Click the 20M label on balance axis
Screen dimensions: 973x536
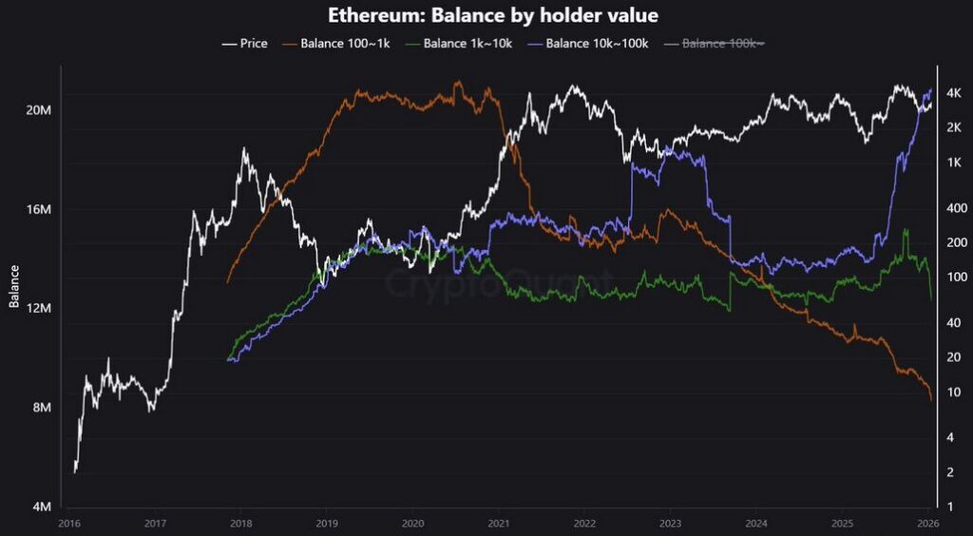(x=38, y=111)
